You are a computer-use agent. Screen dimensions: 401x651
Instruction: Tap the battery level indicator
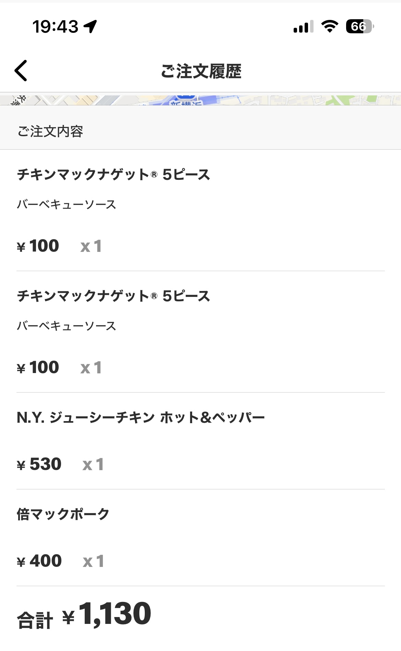pyautogui.click(x=359, y=26)
